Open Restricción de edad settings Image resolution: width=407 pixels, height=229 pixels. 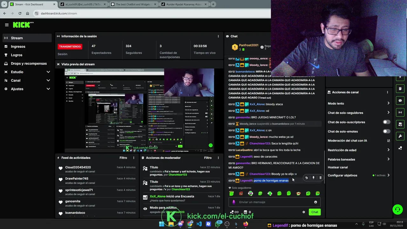coord(359,150)
